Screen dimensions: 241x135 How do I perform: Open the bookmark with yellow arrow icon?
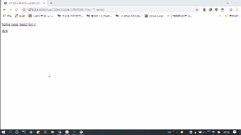coord(179,16)
